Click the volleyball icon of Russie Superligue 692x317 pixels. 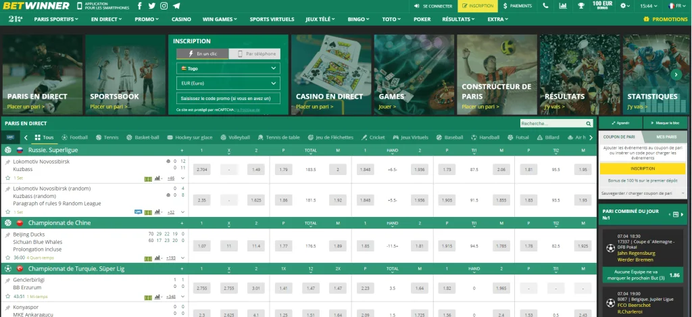[8, 150]
